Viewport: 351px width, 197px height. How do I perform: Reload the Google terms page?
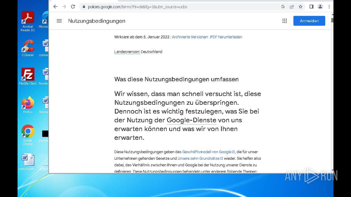click(73, 7)
